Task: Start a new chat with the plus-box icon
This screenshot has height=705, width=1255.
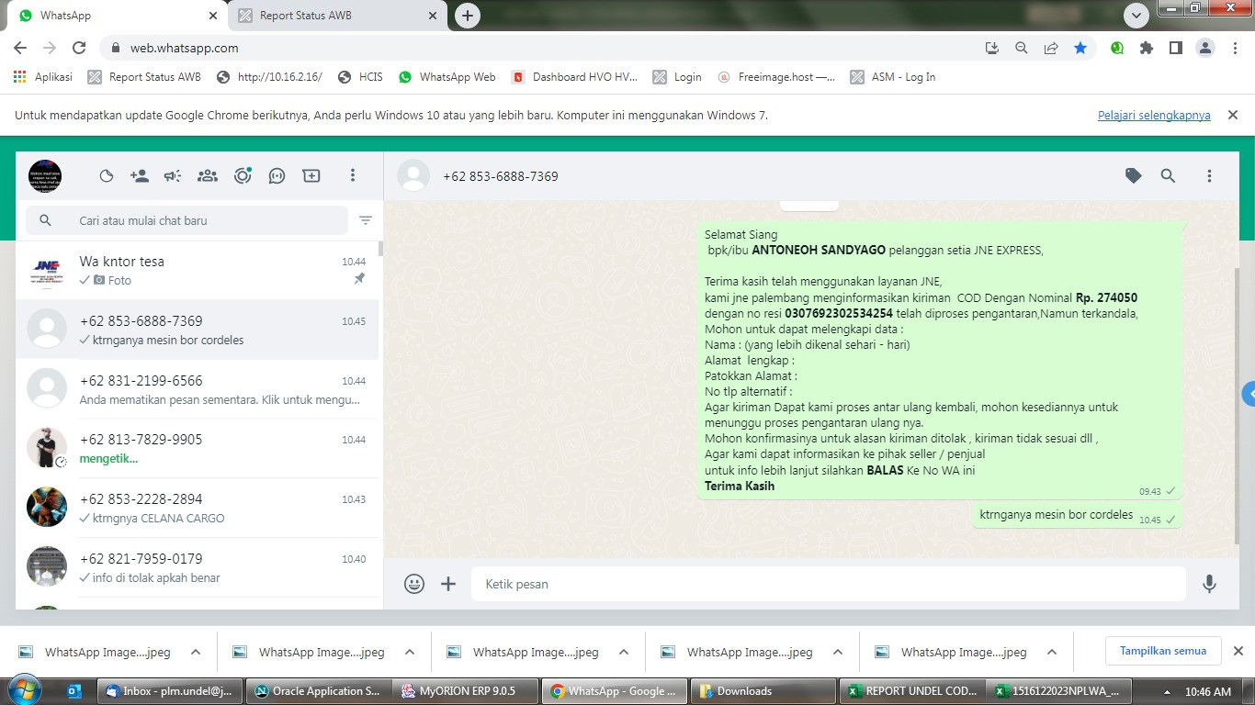Action: coord(311,176)
